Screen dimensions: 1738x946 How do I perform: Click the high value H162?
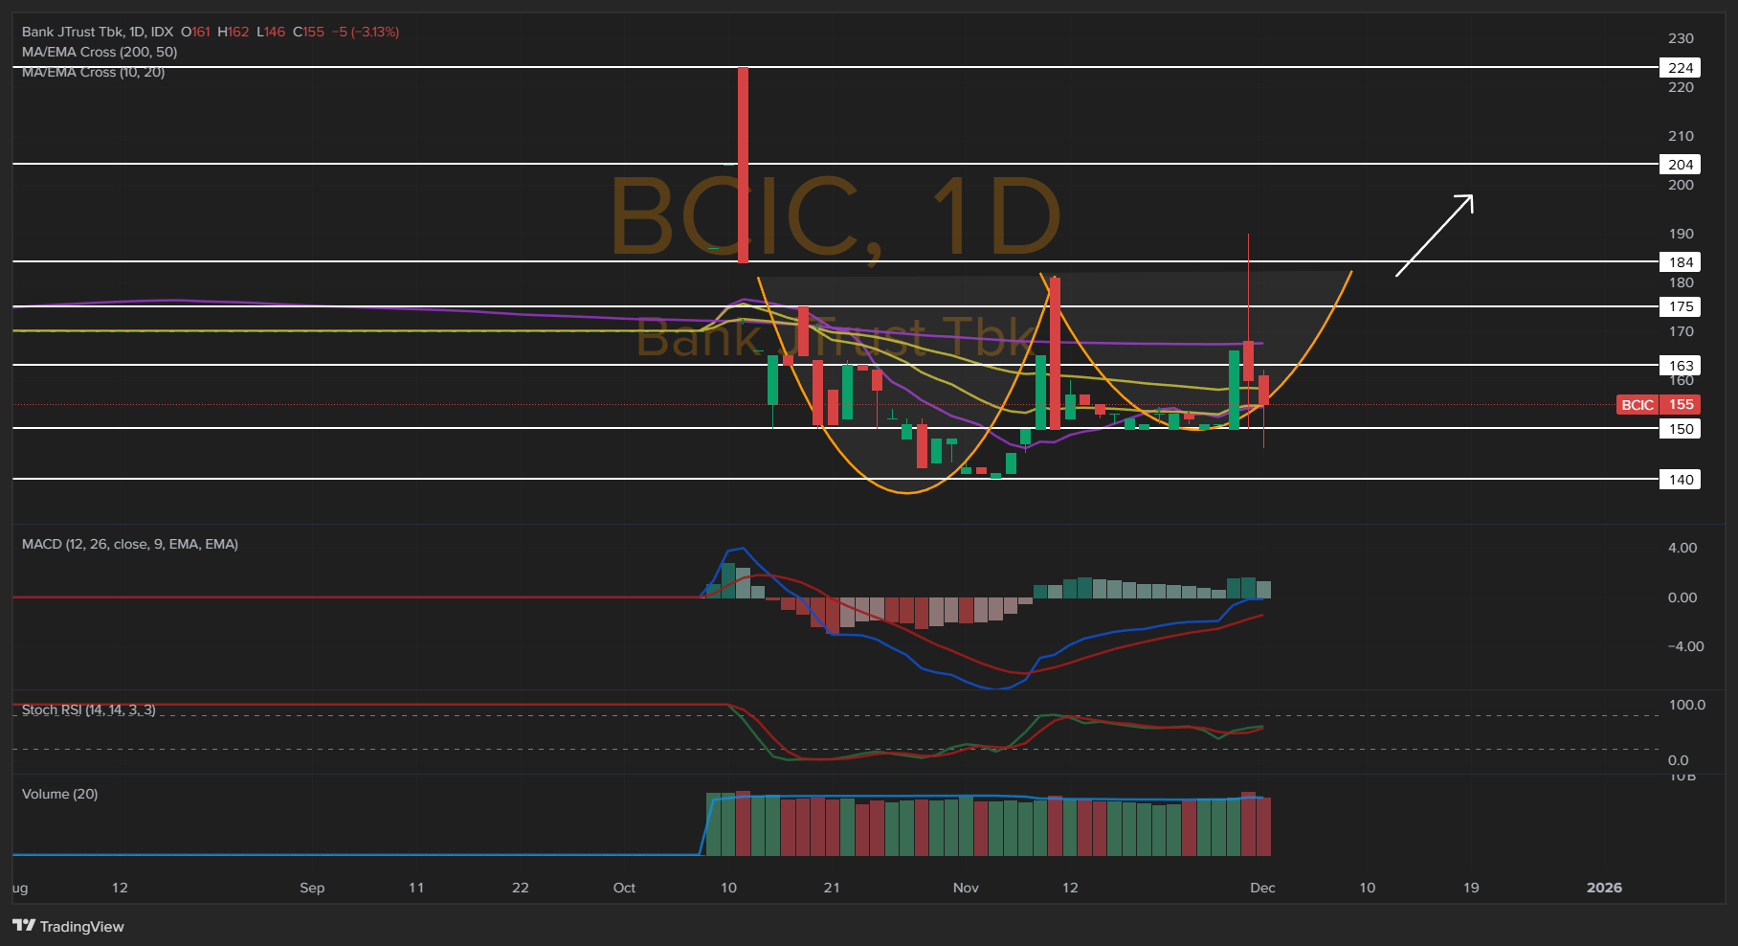(x=233, y=32)
